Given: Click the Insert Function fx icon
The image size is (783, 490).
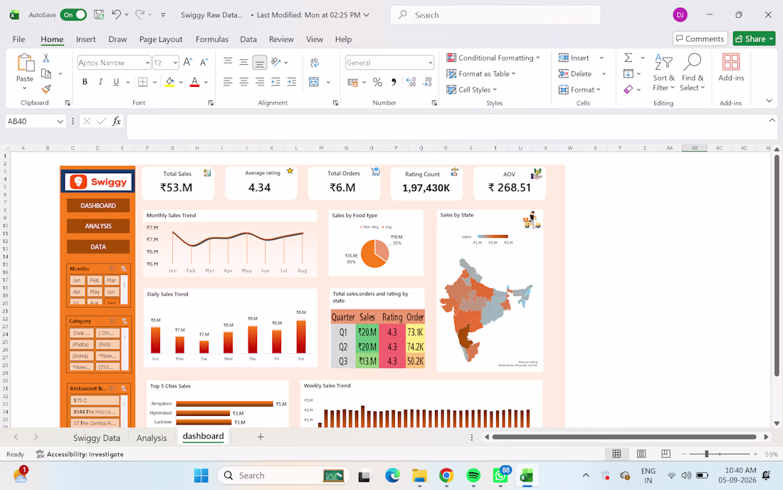Looking at the screenshot, I should tap(116, 121).
